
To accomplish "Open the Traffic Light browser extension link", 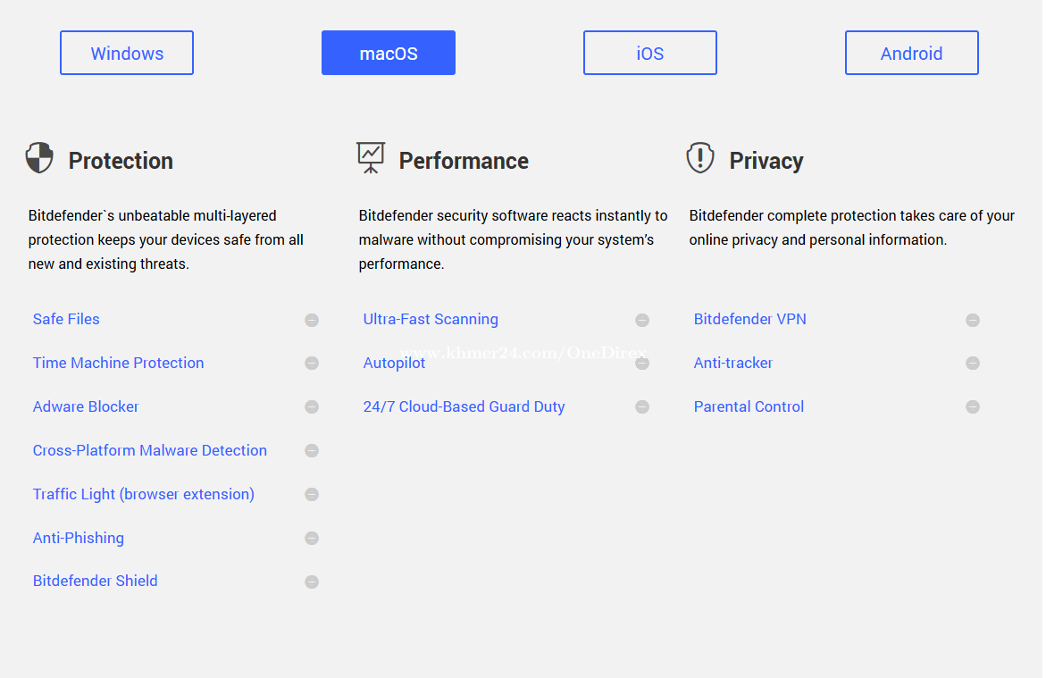I will [x=144, y=494].
